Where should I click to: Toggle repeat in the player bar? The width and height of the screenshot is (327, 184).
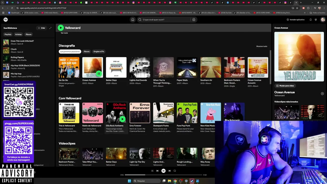point(175,171)
